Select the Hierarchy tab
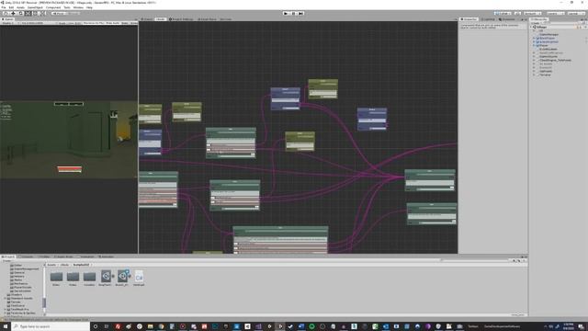Image resolution: width=588 pixels, height=331 pixels. point(539,19)
